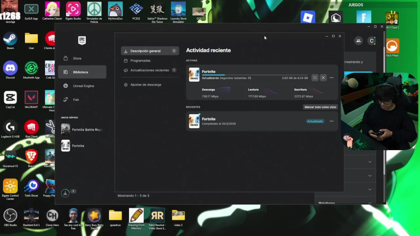Open the friends icon in Epic launcher
This screenshot has width=420, height=236.
point(358,41)
